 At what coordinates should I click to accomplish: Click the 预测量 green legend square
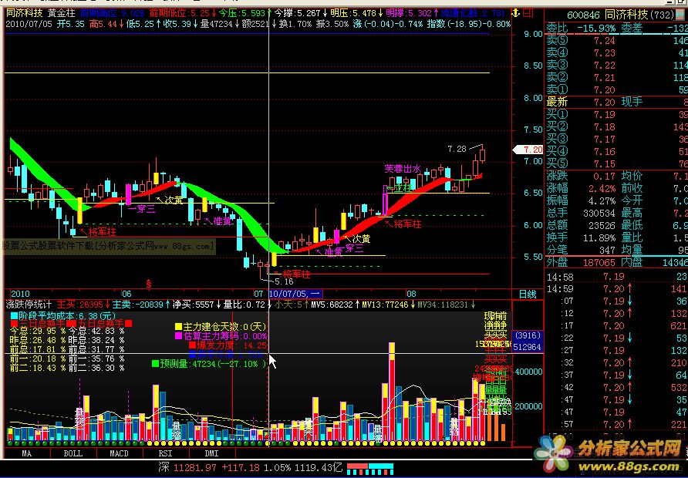[155, 364]
